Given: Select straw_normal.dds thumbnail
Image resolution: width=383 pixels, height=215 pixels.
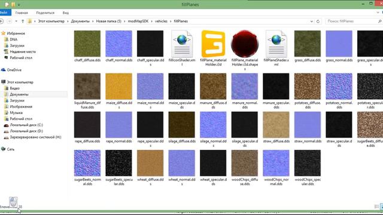Looking at the screenshot, I should tap(308, 125).
